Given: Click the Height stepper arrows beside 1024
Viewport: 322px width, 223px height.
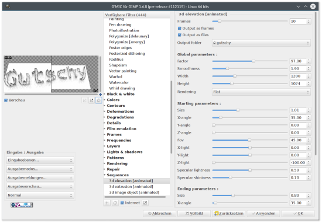Looking at the screenshot, I should (309, 83).
